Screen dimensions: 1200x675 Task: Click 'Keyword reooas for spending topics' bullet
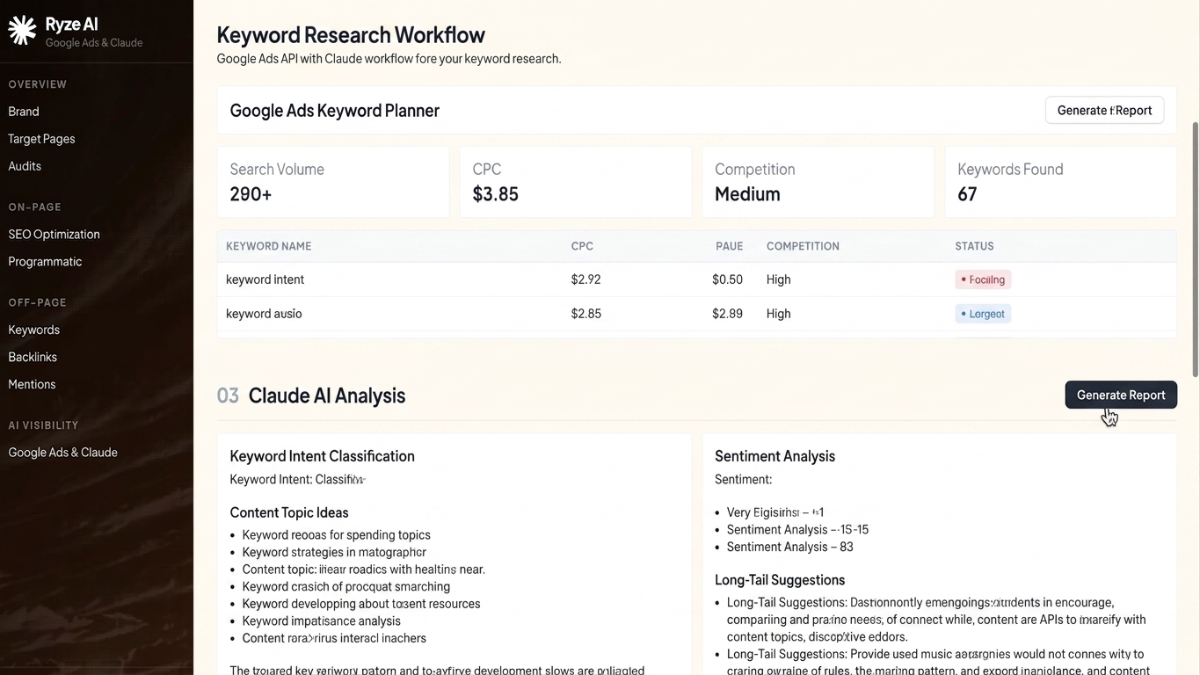pos(336,535)
